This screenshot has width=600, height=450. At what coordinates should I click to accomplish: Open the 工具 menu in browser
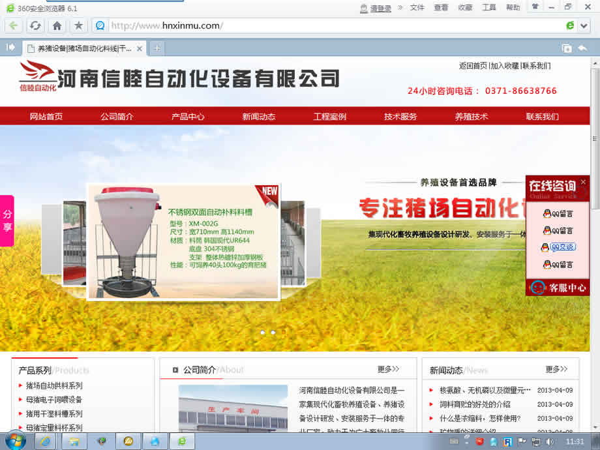[488, 7]
